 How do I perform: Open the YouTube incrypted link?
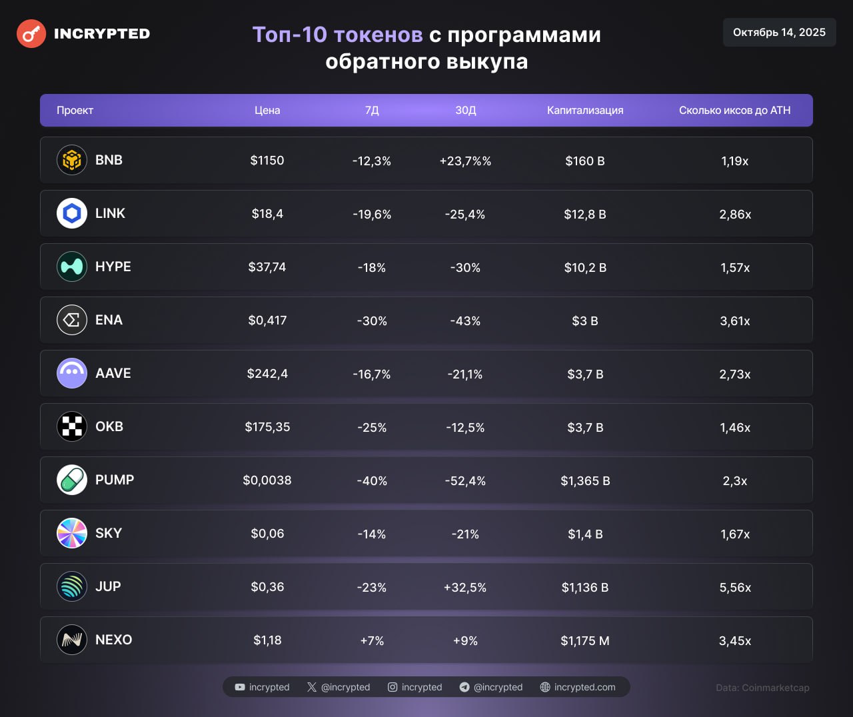point(262,687)
